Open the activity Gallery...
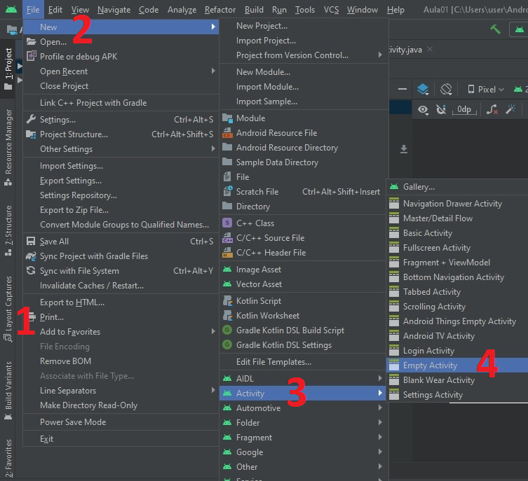Viewport: 528px width, 481px height. [457, 186]
